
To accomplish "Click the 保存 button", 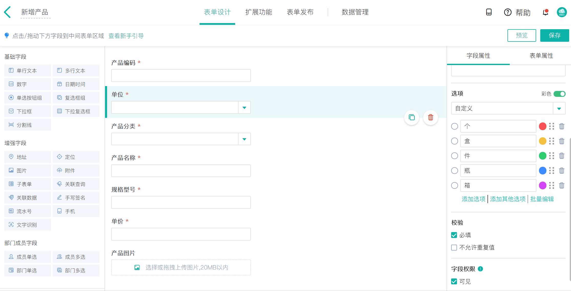I will point(554,35).
